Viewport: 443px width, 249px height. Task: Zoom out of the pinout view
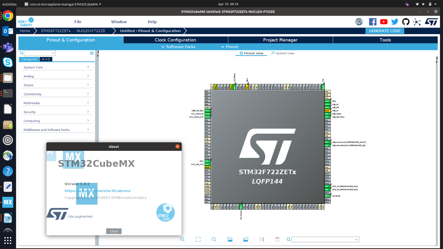click(x=214, y=239)
